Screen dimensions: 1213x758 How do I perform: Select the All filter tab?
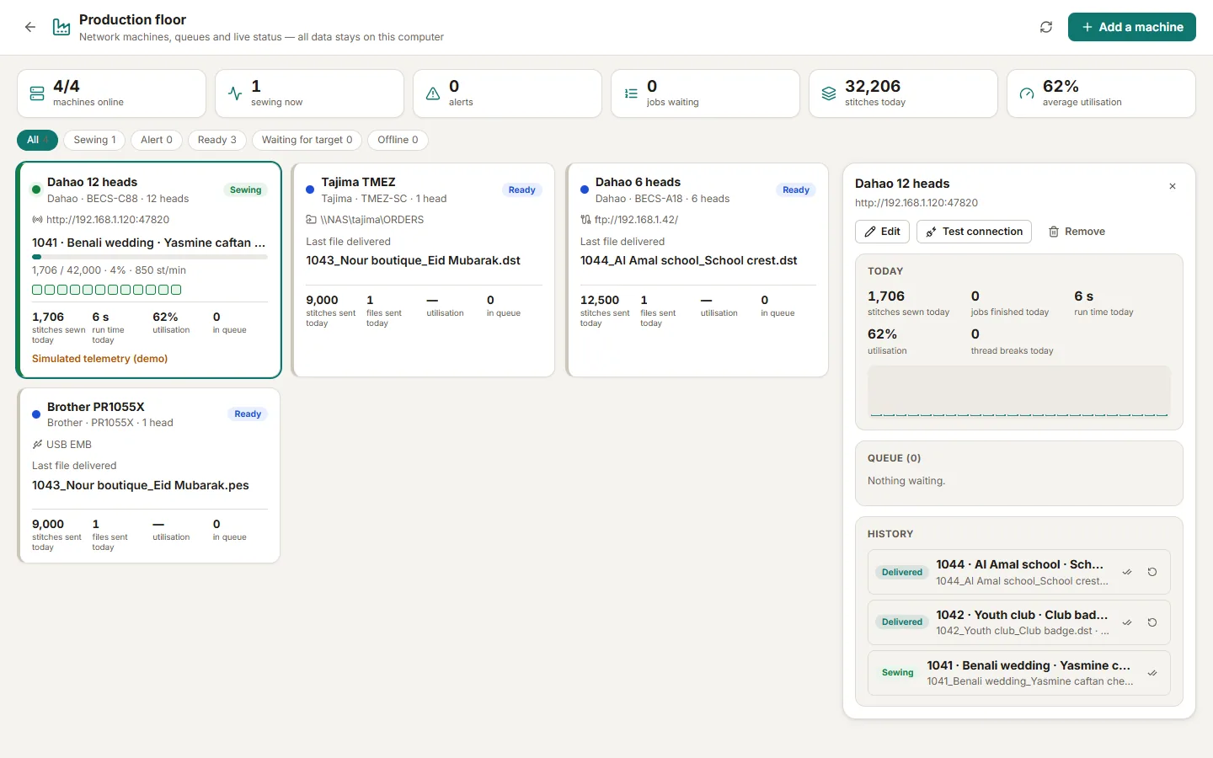click(37, 140)
